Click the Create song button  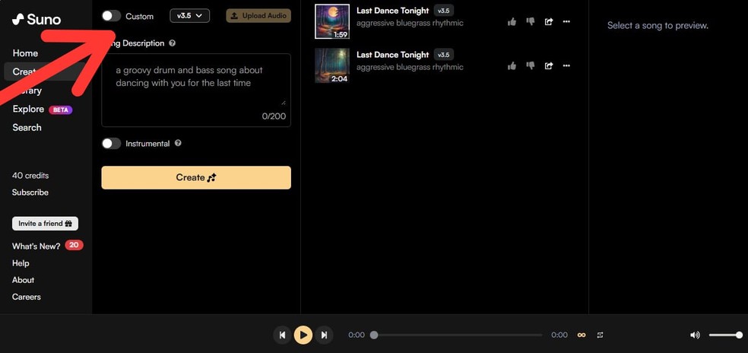coord(196,178)
